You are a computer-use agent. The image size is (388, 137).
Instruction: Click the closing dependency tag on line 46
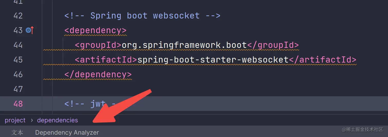[x=98, y=75]
